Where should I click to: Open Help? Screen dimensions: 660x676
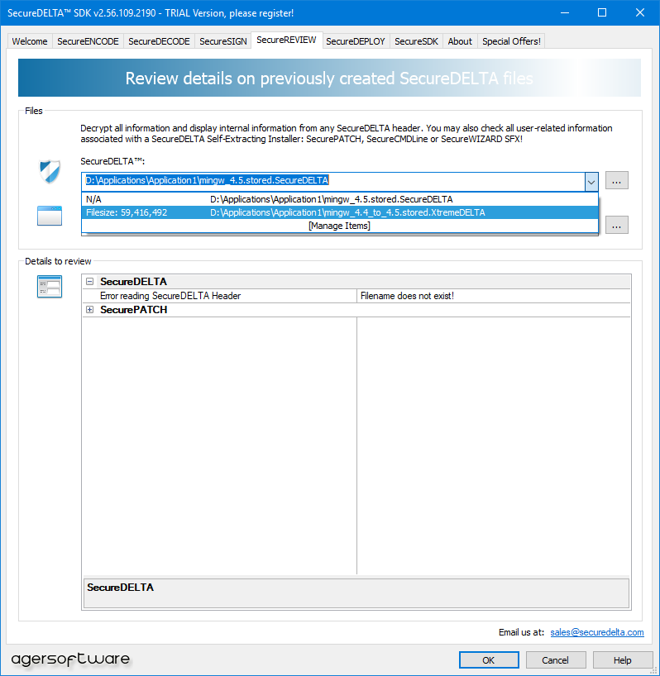623,660
